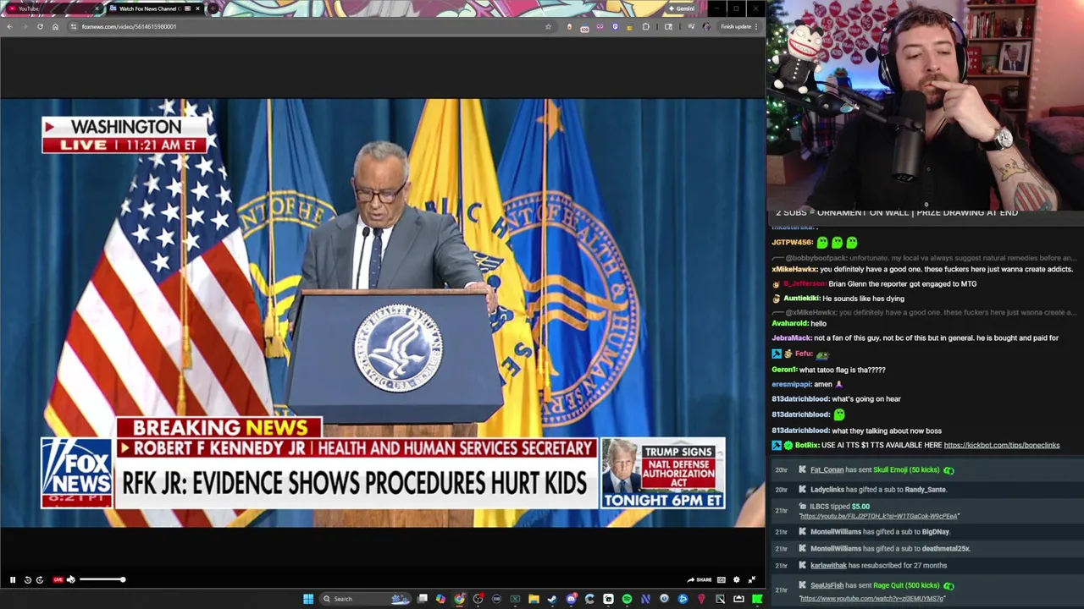
Task: Click username Fat_Conan in the event feed
Action: (x=827, y=469)
